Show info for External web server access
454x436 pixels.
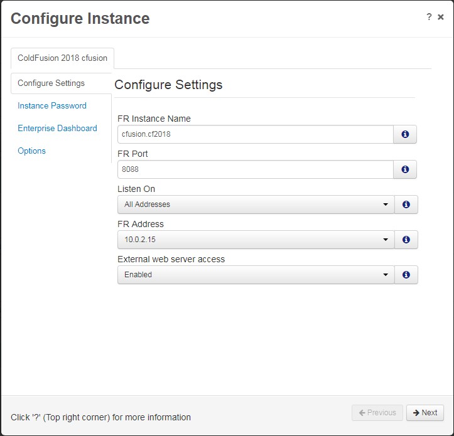(x=406, y=275)
